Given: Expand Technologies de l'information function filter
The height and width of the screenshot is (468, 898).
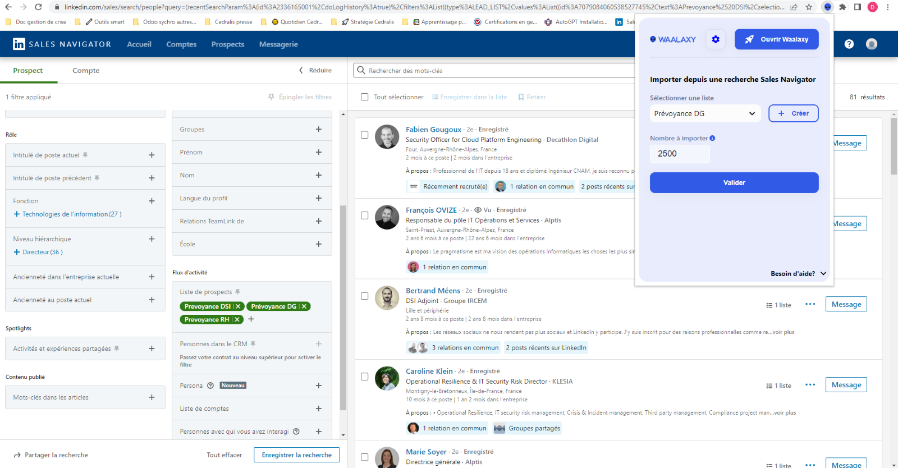Looking at the screenshot, I should (x=67, y=214).
